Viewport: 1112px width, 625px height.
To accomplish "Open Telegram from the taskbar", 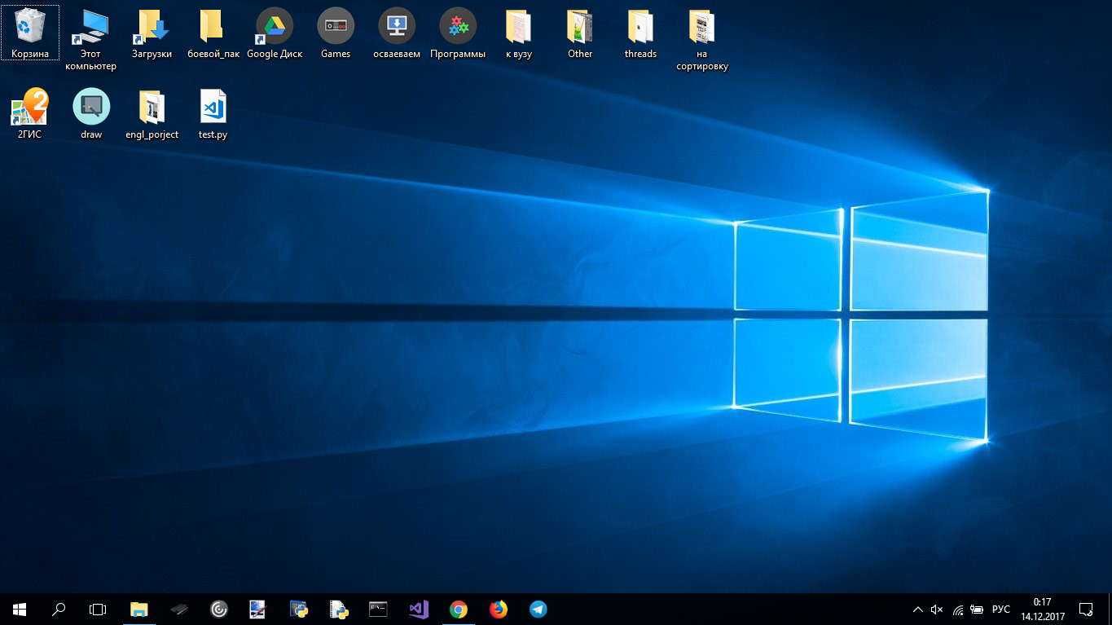I will 538,609.
